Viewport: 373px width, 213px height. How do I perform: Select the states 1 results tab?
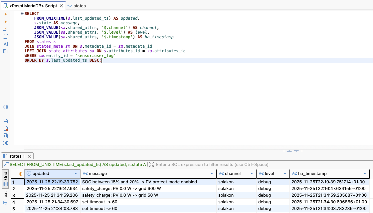click(x=17, y=156)
